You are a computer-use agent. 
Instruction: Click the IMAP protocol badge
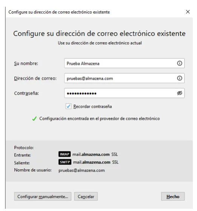pos(65,154)
